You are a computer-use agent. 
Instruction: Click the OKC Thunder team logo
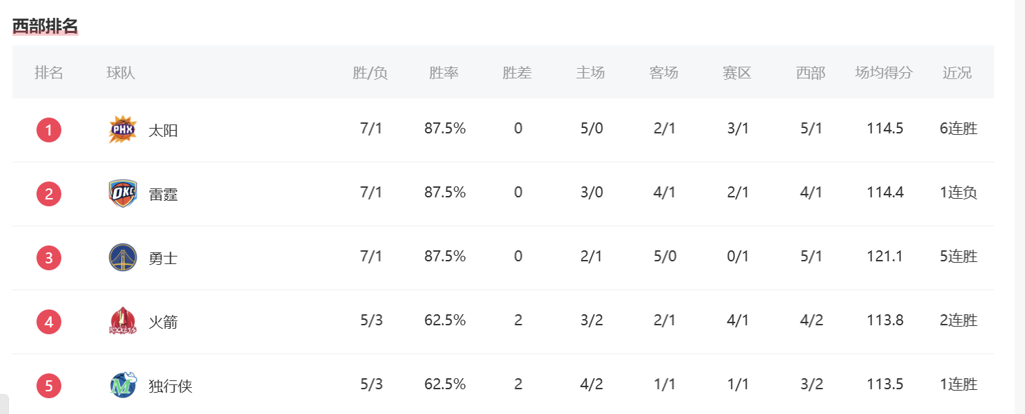123,193
